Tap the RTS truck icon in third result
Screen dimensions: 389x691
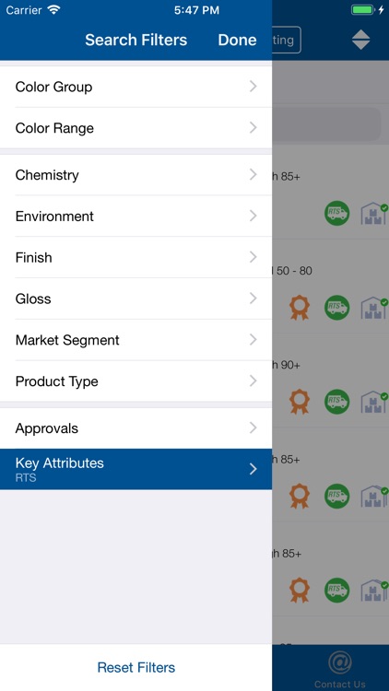click(337, 402)
